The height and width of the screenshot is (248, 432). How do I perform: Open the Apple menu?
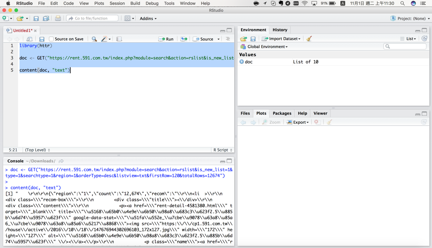pyautogui.click(x=8, y=3)
